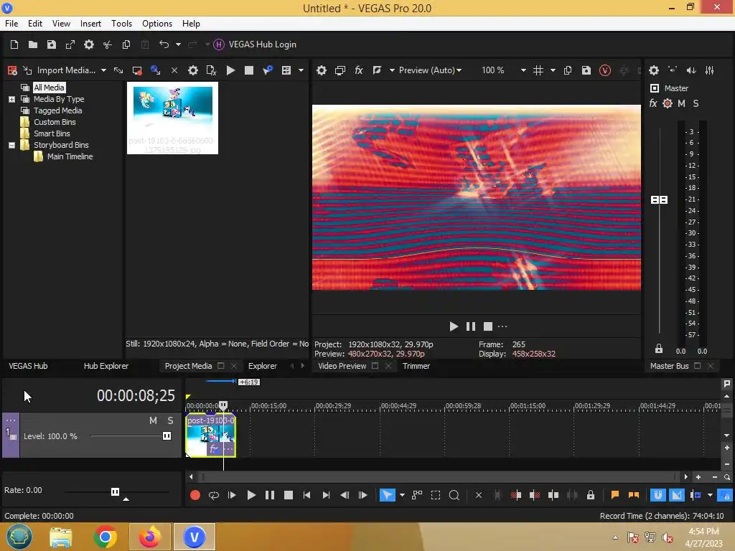Select the Normal edit tool arrow
The height and width of the screenshot is (551, 735).
tap(387, 495)
